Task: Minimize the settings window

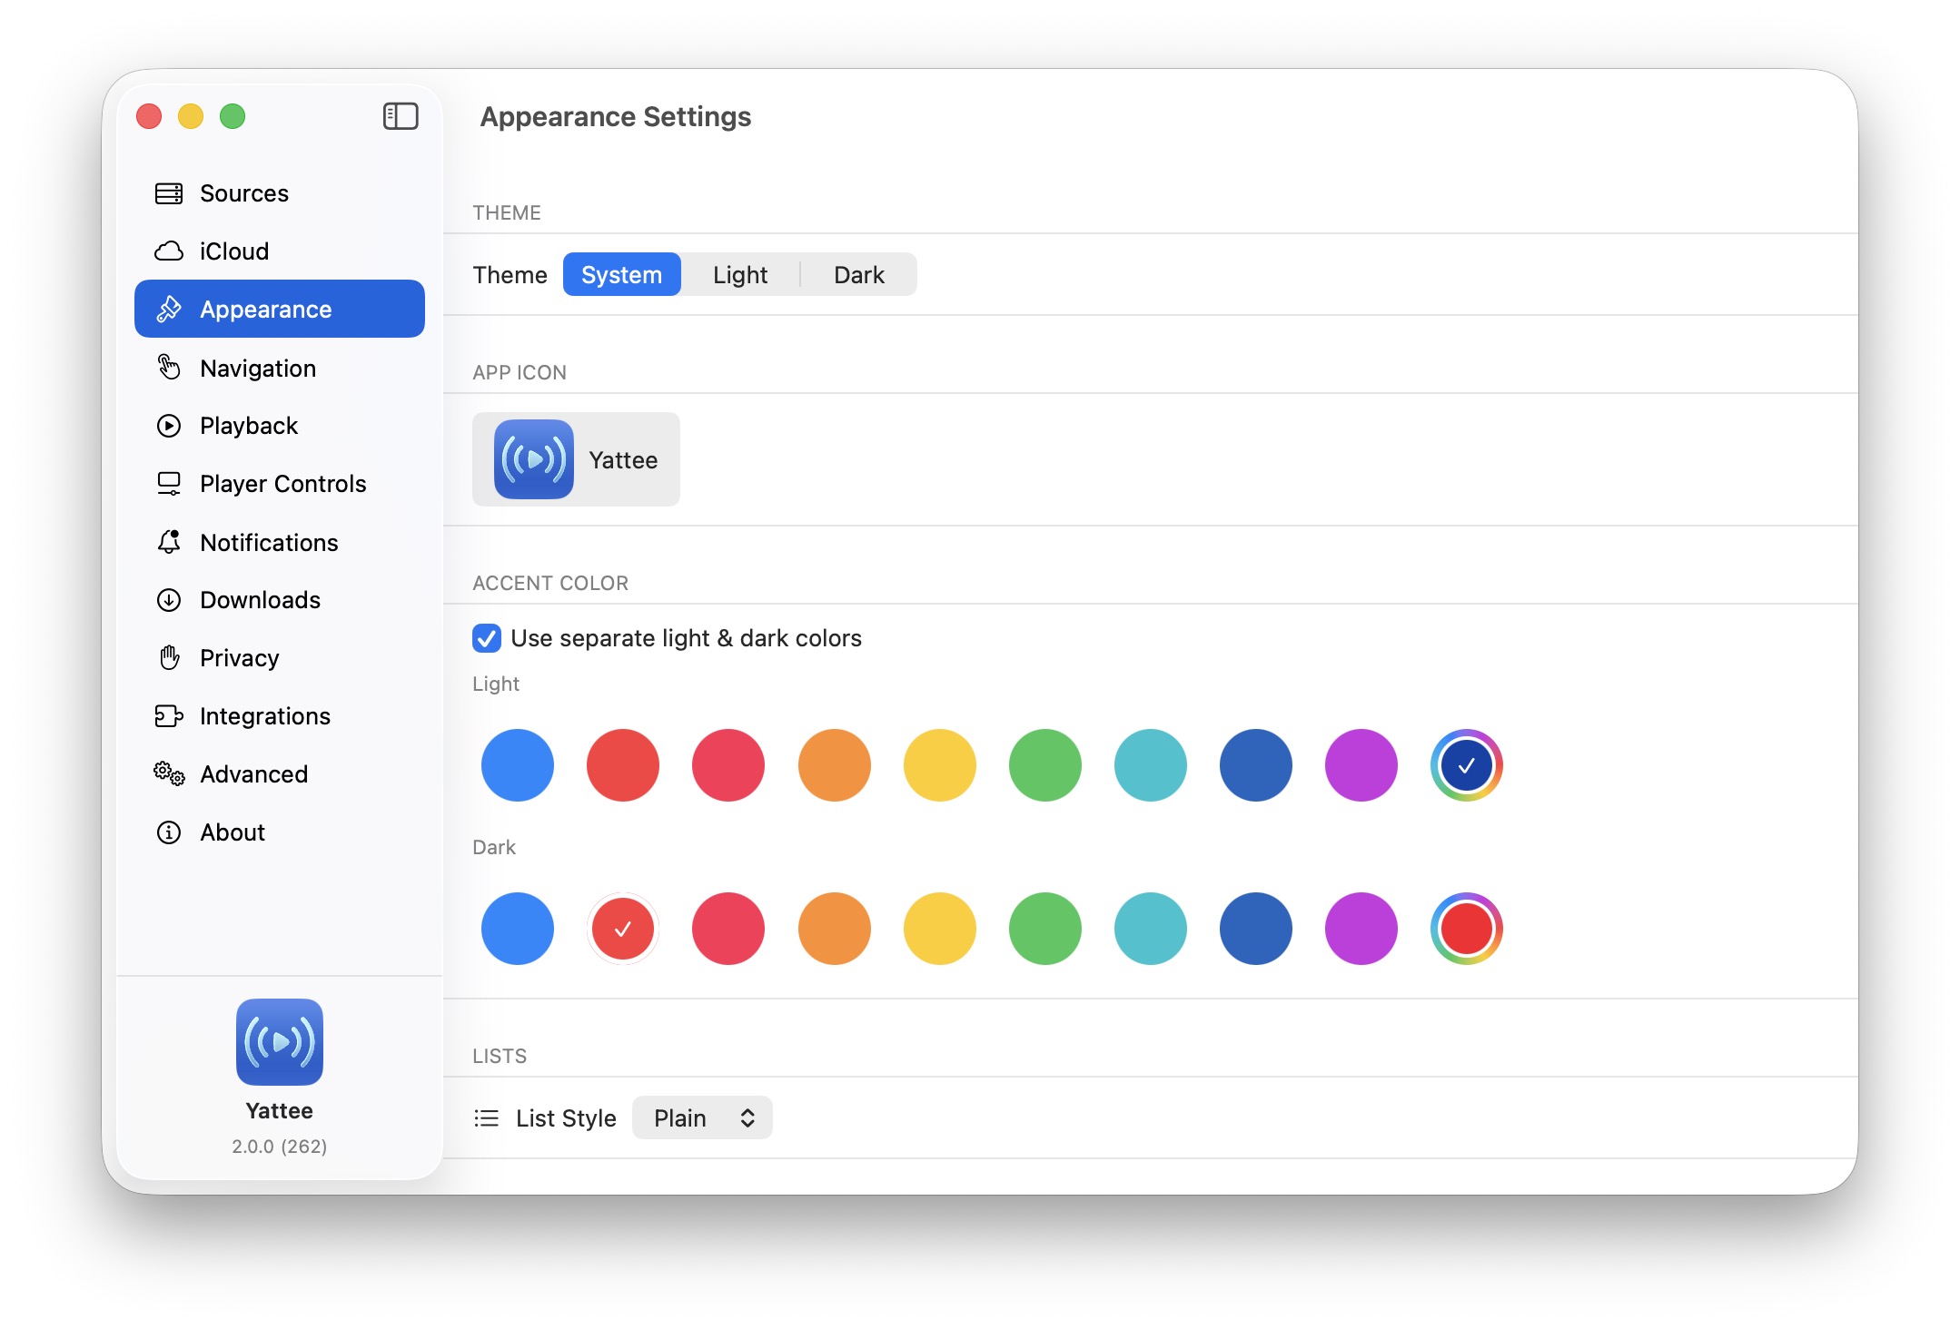Action: (x=191, y=116)
